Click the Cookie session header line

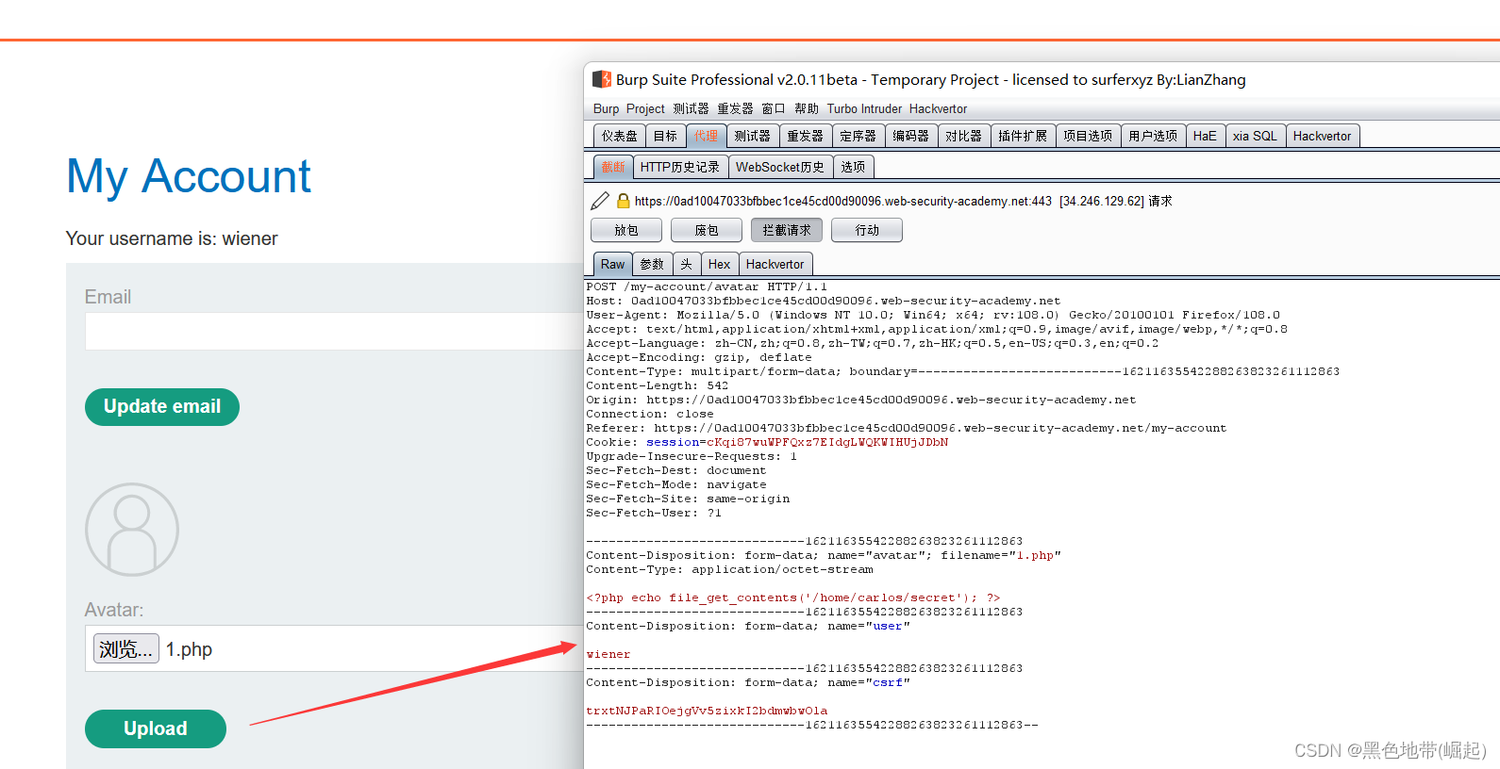[767, 442]
